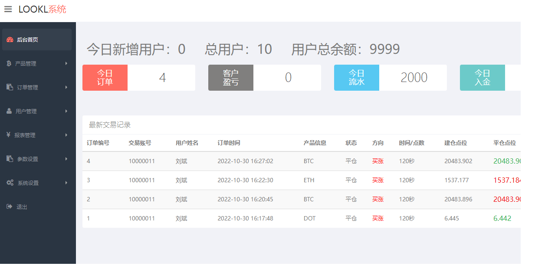The height and width of the screenshot is (266, 535).
Task: Click the gray 客户盈亏 card label
Action: click(231, 78)
